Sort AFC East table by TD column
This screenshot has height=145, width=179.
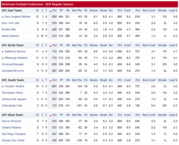(x=86, y=11)
